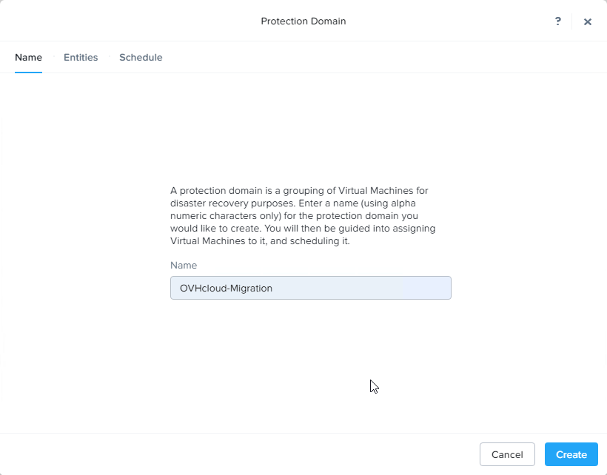Image resolution: width=607 pixels, height=475 pixels.
Task: Click the "Protection Domain" dialog title
Action: (x=303, y=21)
